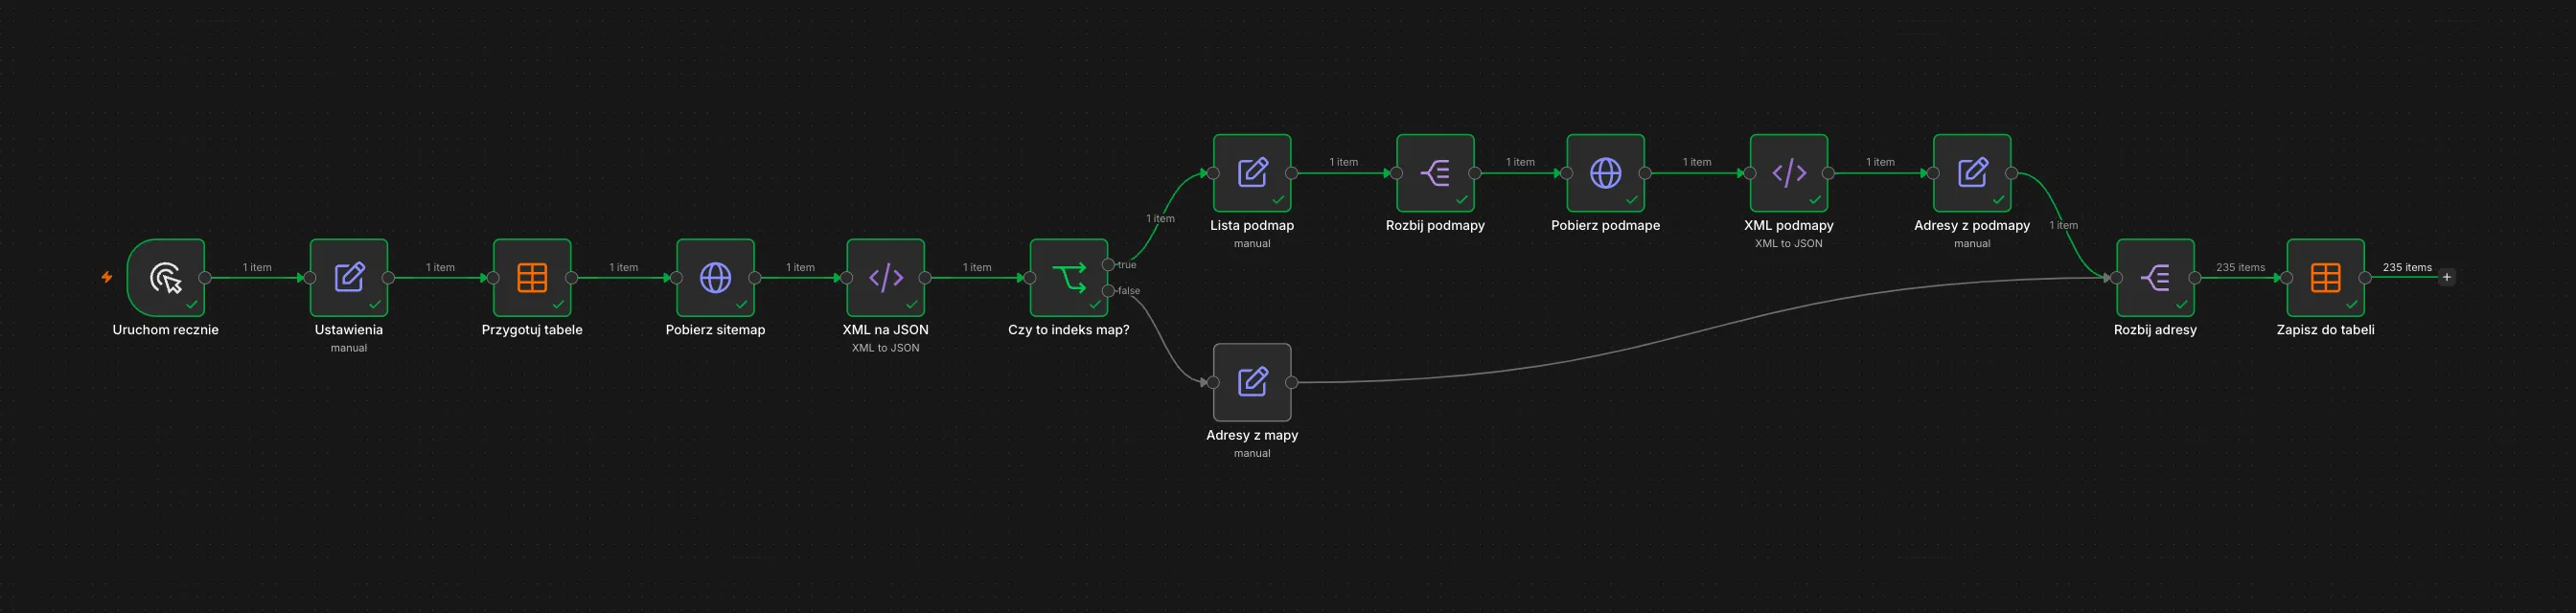This screenshot has width=2576, height=613.
Task: Click the Uruchom recznie label
Action: pos(166,330)
